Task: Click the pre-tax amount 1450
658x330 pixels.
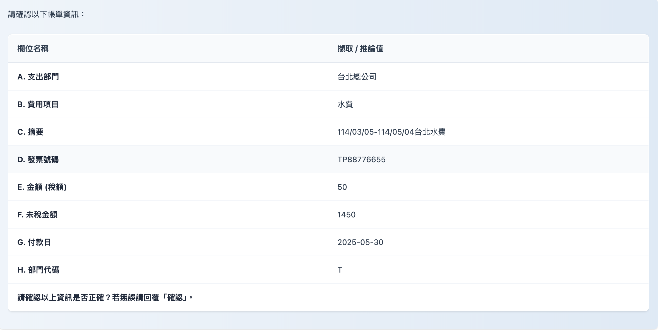Action: 346,215
